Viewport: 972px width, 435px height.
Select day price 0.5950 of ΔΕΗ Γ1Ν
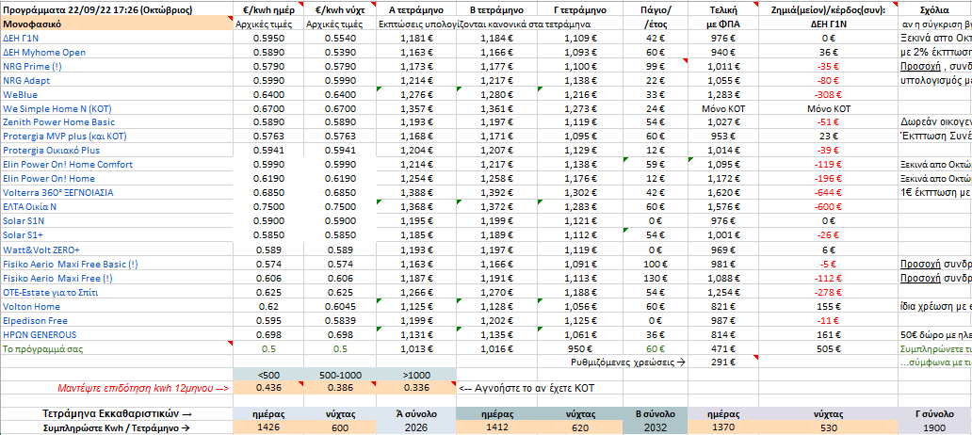(269, 39)
